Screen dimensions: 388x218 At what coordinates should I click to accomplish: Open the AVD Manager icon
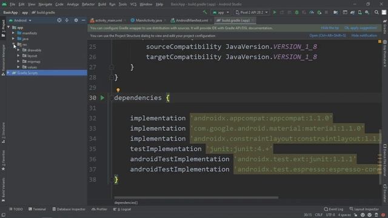click(360, 12)
